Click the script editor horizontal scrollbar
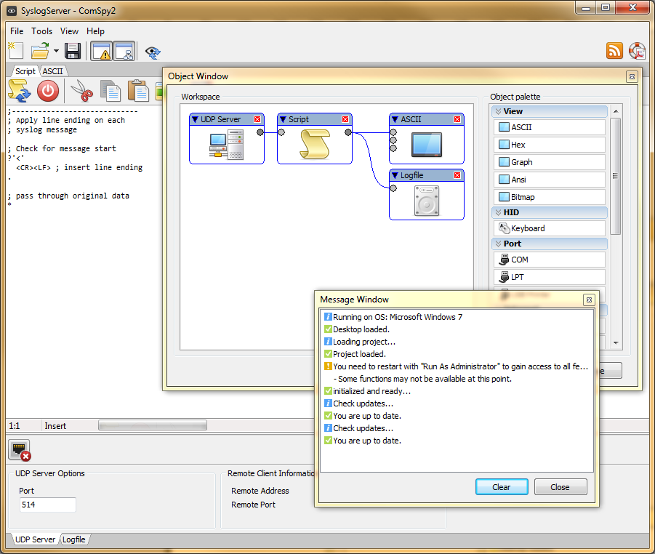 pyautogui.click(x=153, y=425)
